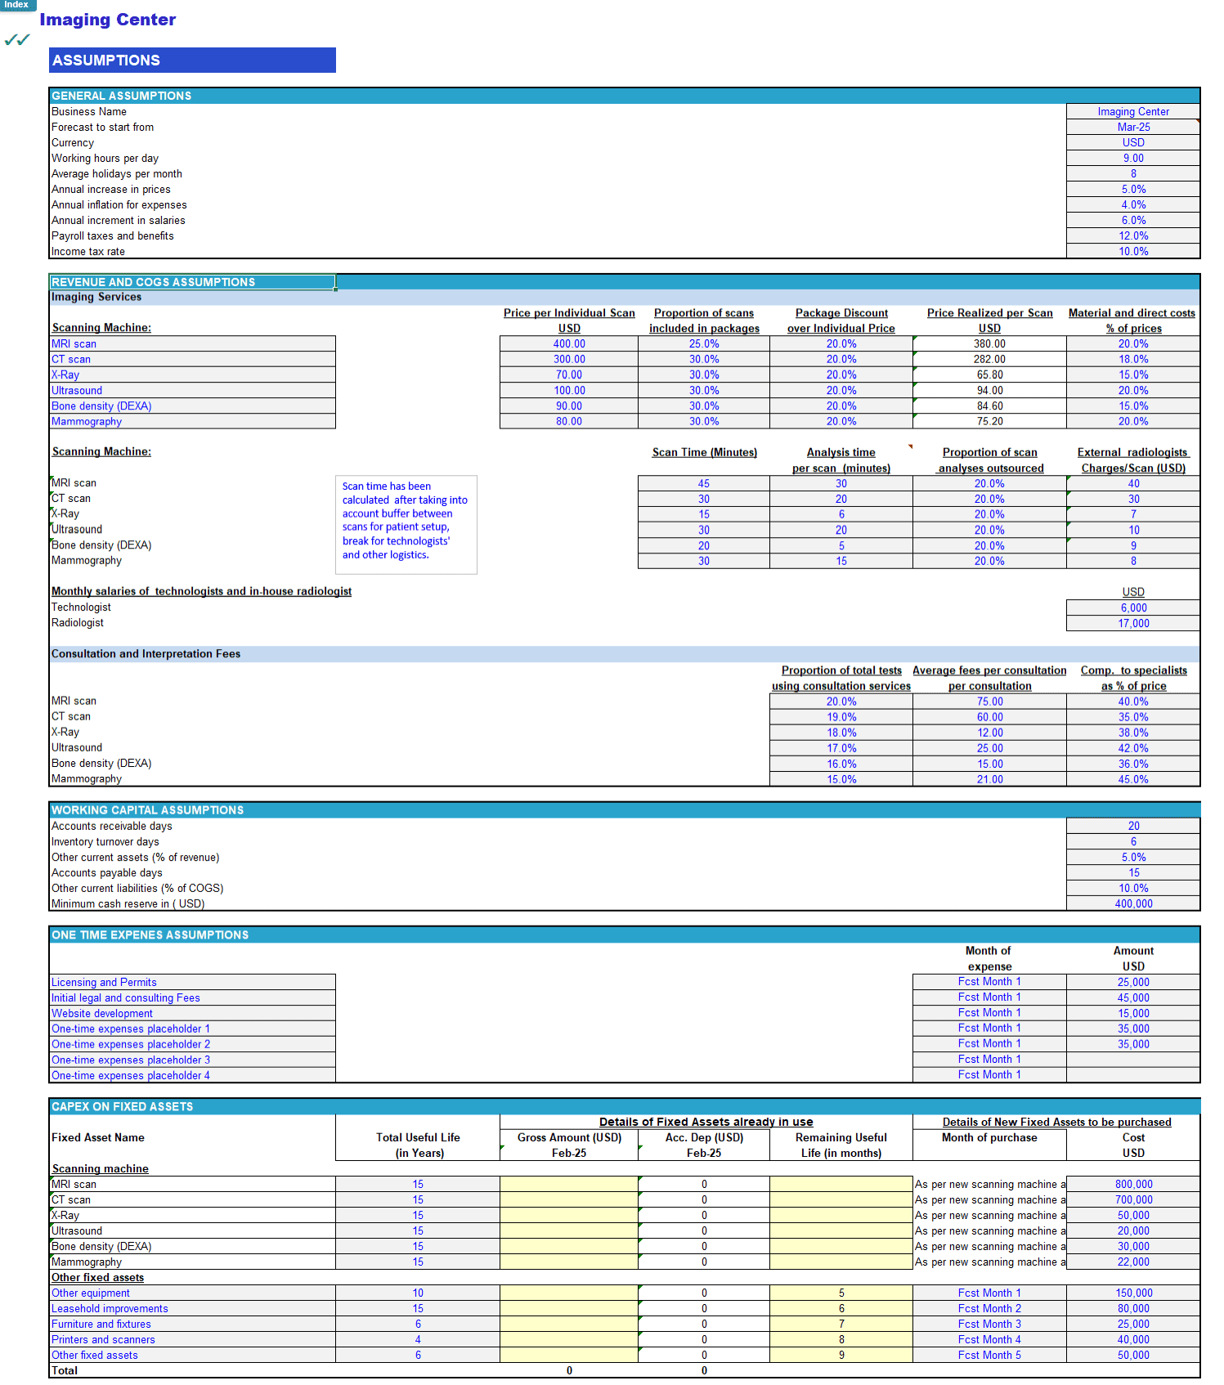Image resolution: width=1224 pixels, height=1385 pixels.
Task: Click yellow Gross Amount cell for MRI scan
Action: coord(569,1185)
